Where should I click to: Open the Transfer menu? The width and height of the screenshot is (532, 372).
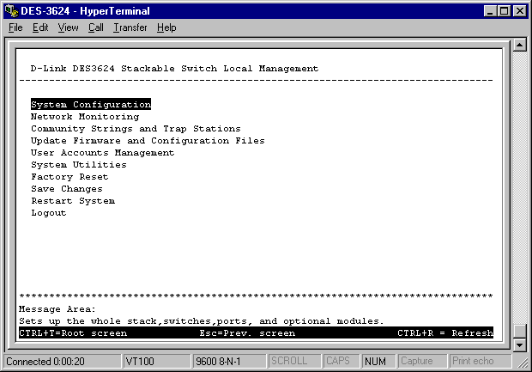pos(130,27)
